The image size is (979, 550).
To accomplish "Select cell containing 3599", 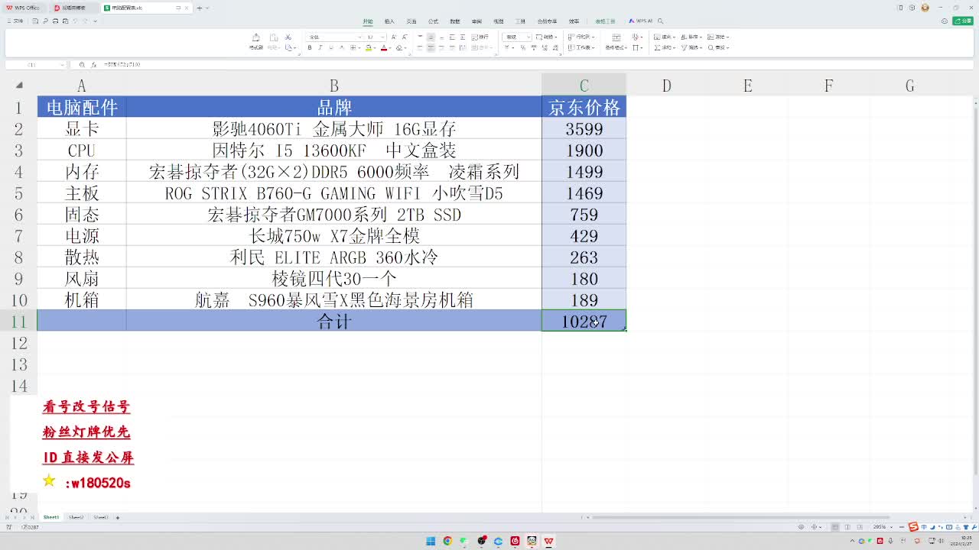I will (x=584, y=129).
